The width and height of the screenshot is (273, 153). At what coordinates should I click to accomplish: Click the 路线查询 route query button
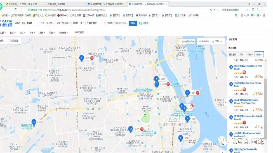(x=204, y=42)
